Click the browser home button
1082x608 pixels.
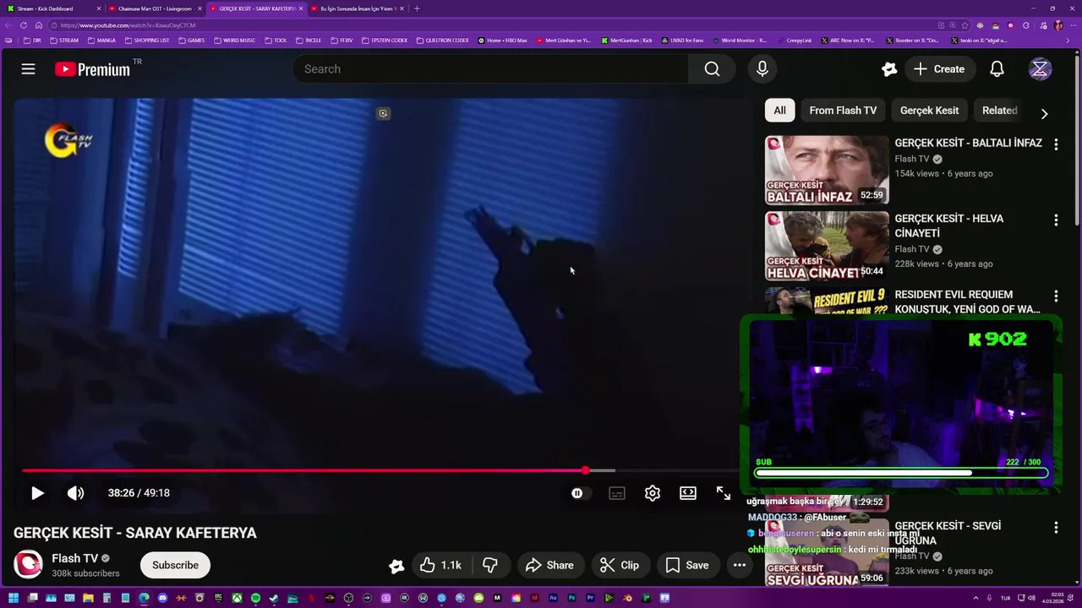pos(38,25)
